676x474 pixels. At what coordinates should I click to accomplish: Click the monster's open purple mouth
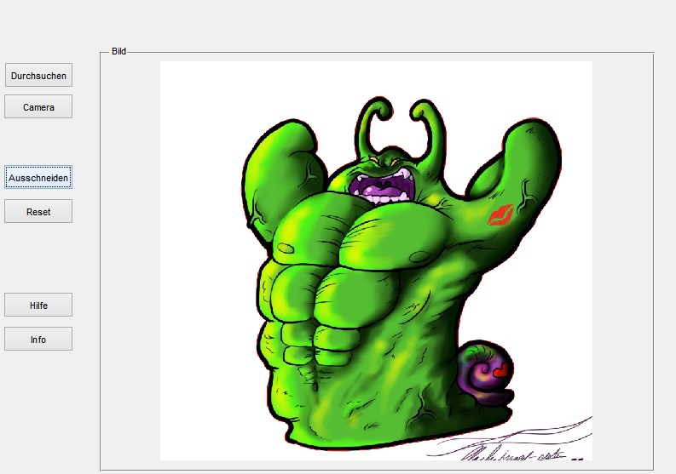click(x=384, y=186)
